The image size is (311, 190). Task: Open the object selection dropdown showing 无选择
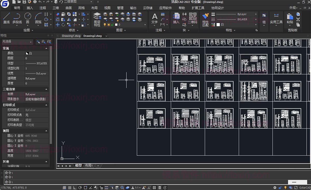click(17, 41)
